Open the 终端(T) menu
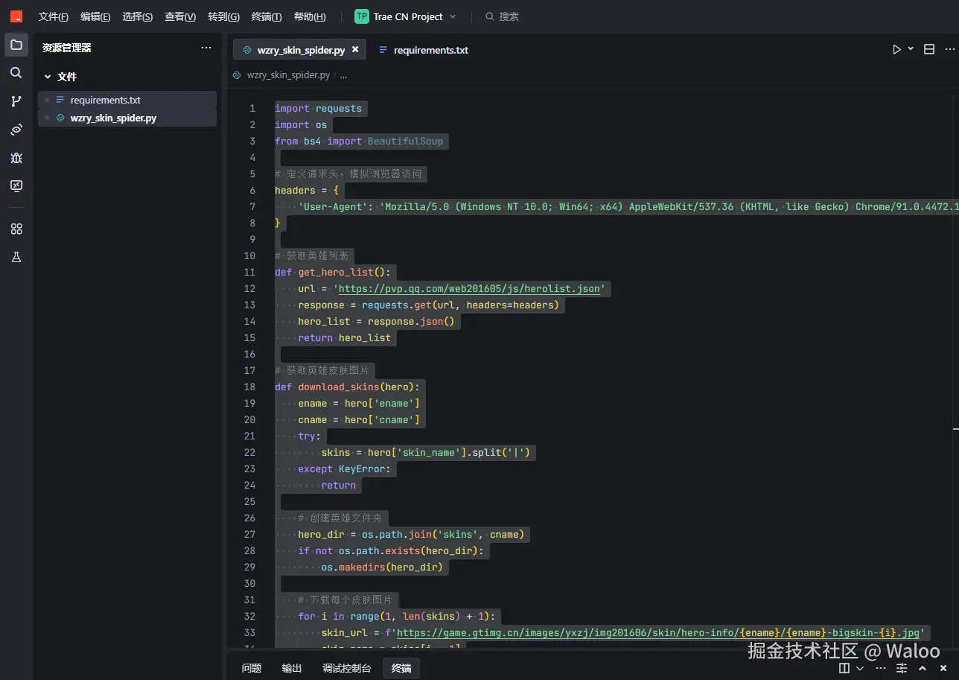This screenshot has width=959, height=680. tap(267, 16)
